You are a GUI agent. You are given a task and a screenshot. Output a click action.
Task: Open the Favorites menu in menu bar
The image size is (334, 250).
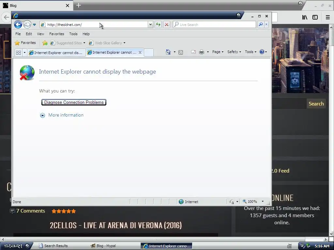point(56,34)
